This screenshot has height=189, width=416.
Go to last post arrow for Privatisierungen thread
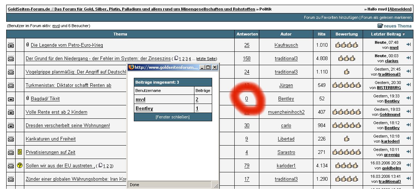click(x=408, y=152)
